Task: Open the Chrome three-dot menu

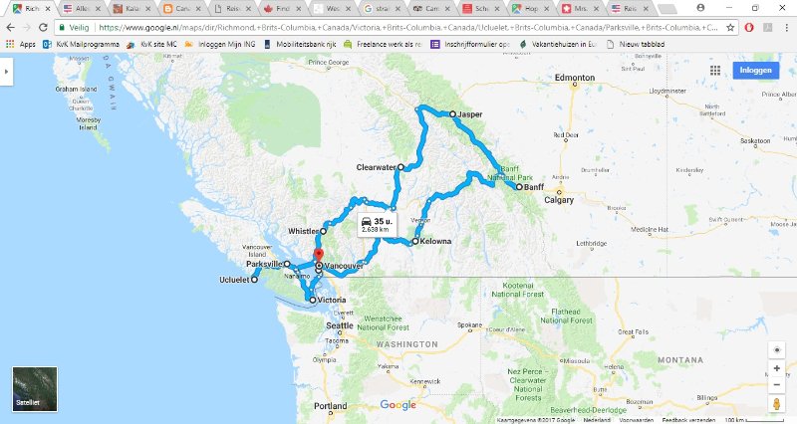Action: [786, 28]
